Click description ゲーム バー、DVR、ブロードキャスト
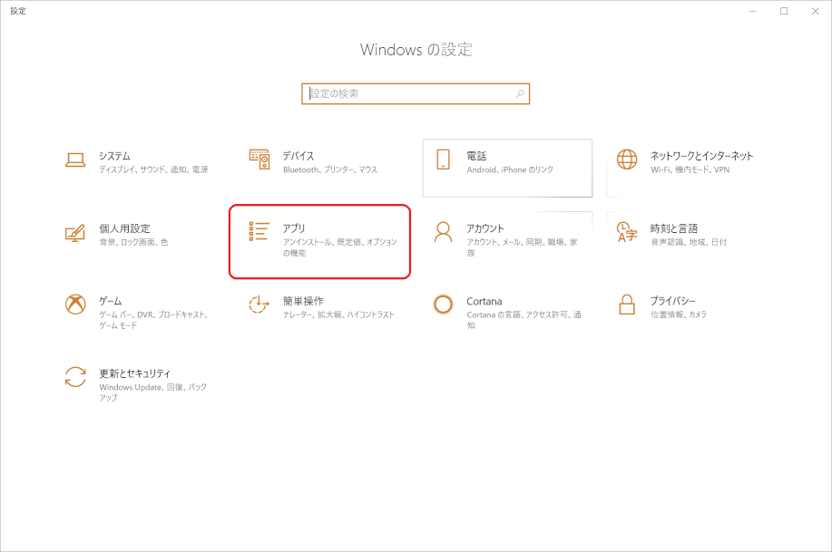The width and height of the screenshot is (832, 552). (x=153, y=320)
